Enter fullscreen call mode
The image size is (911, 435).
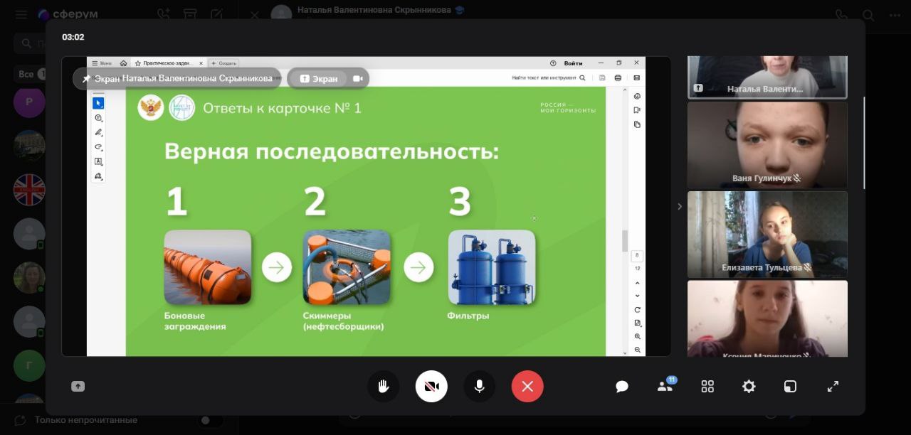[833, 387]
